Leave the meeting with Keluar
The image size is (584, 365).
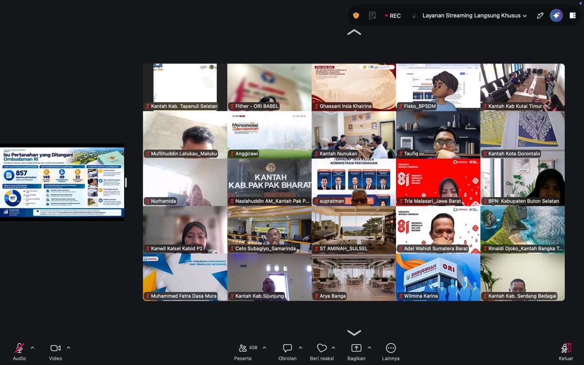point(566,352)
